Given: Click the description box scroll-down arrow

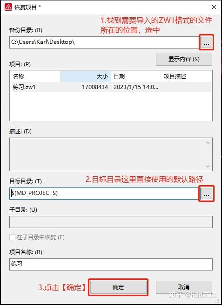Looking at the screenshot, I should point(208,166).
